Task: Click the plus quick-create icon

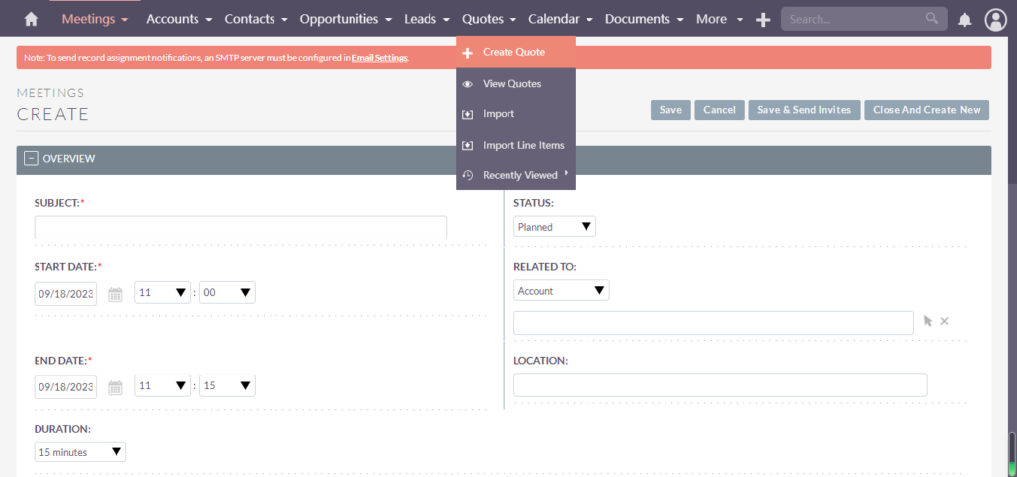Action: click(762, 19)
